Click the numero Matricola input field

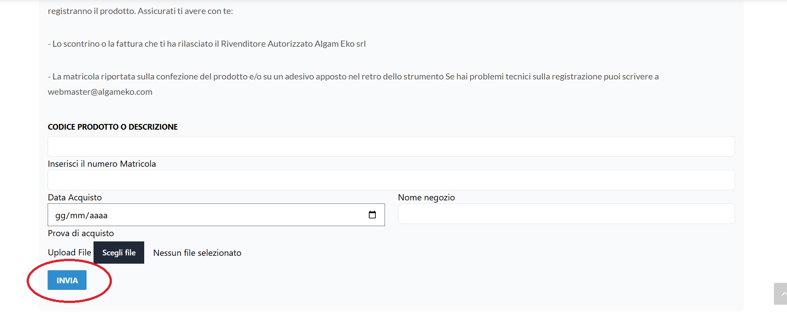[x=391, y=180]
